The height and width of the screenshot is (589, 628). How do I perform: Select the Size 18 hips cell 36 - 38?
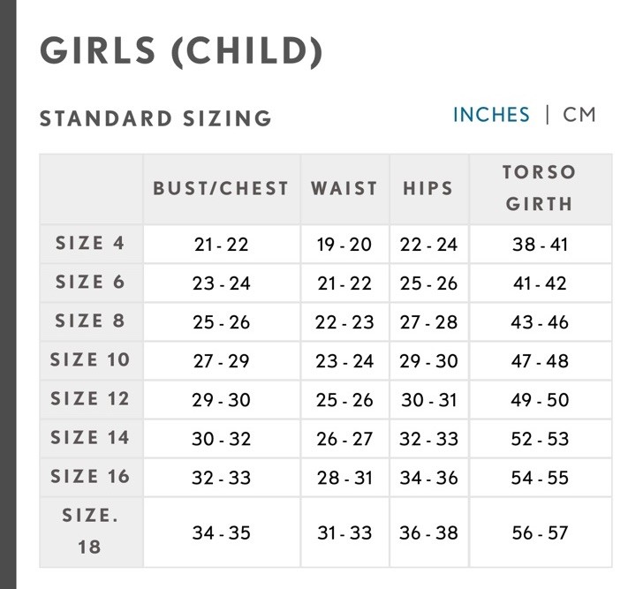428,532
